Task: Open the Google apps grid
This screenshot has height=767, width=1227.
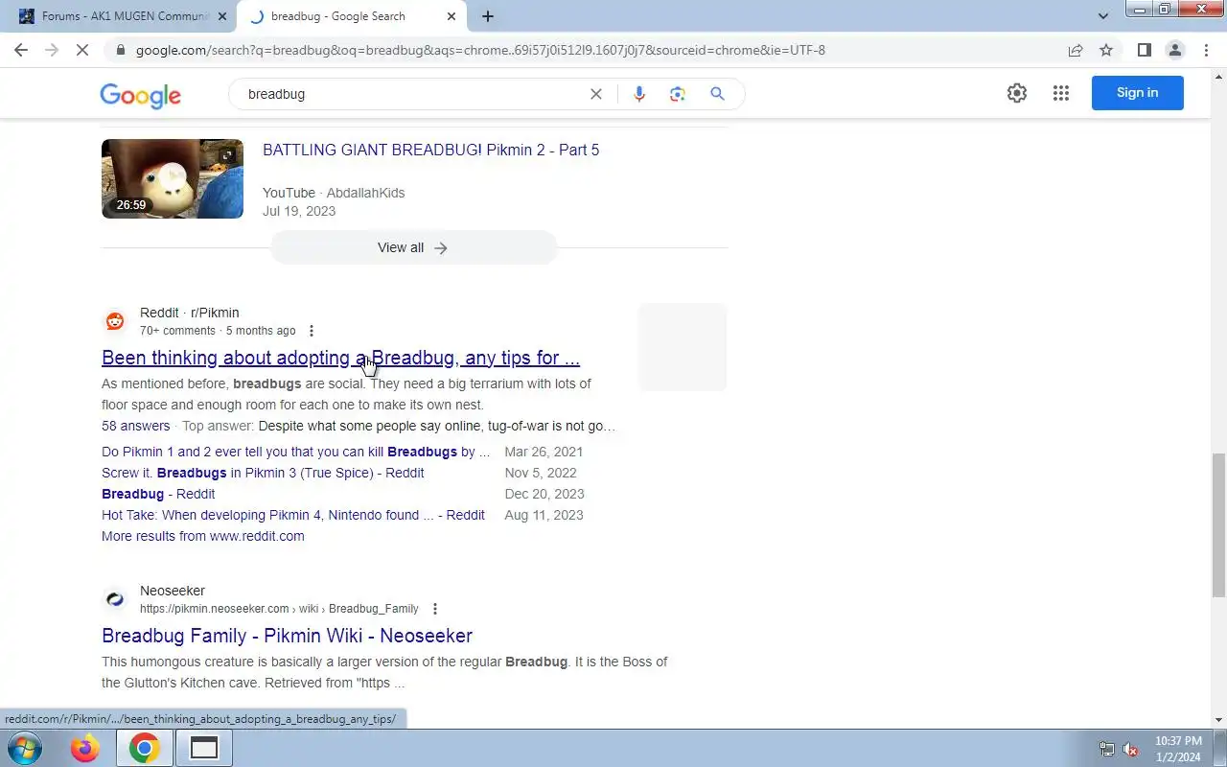Action: pos(1061,93)
